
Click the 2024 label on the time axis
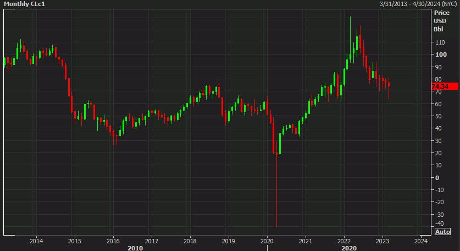[x=420, y=241]
